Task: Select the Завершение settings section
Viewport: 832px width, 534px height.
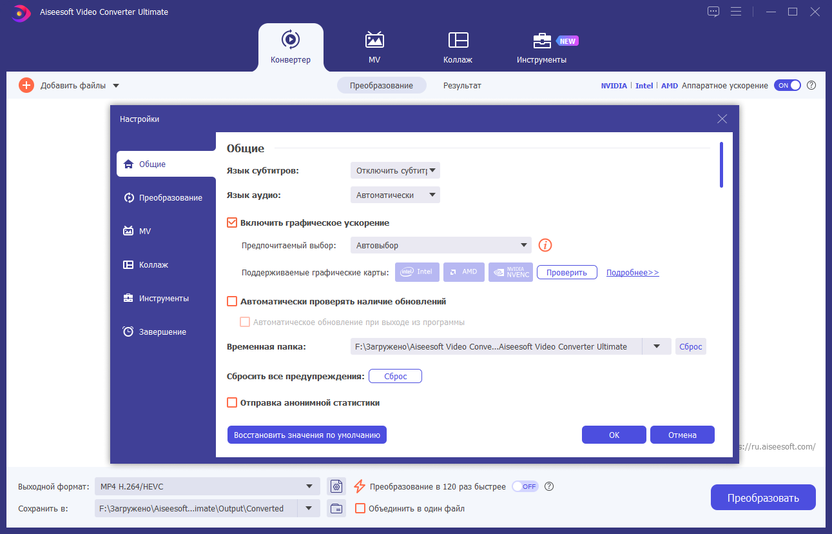Action: [x=166, y=331]
